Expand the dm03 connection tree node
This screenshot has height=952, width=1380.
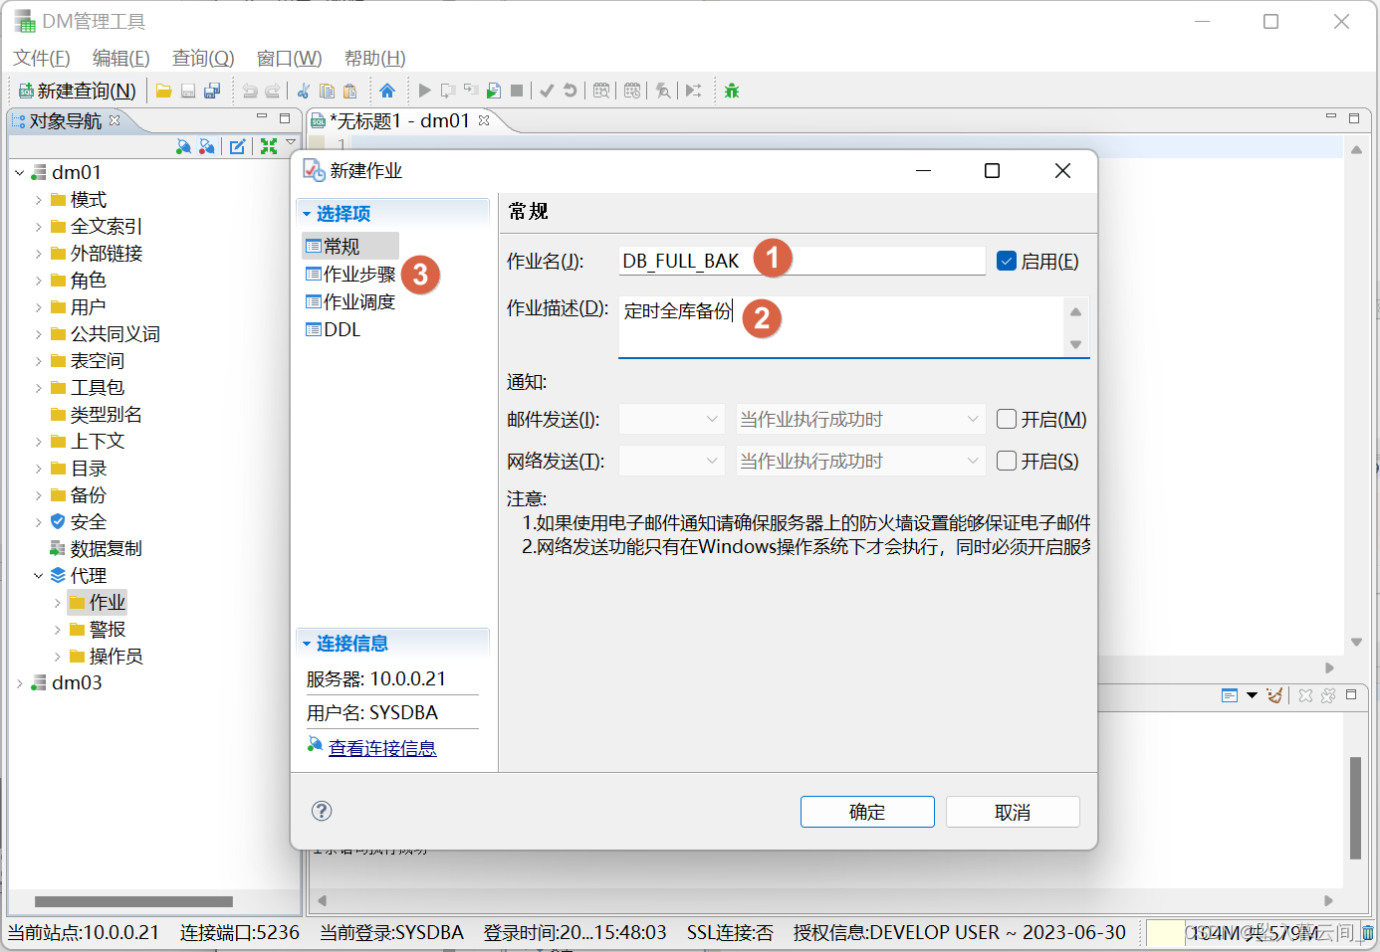20,683
